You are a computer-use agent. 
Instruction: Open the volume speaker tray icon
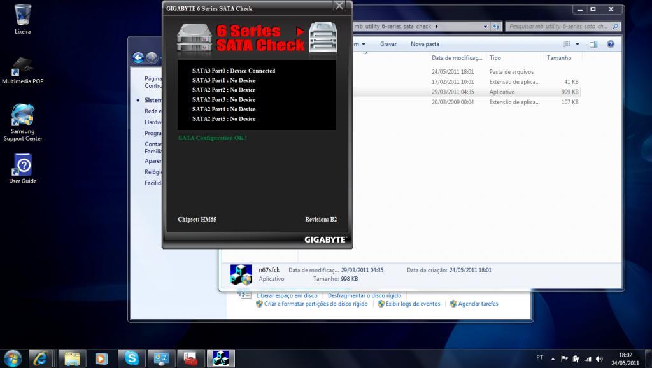(x=599, y=358)
